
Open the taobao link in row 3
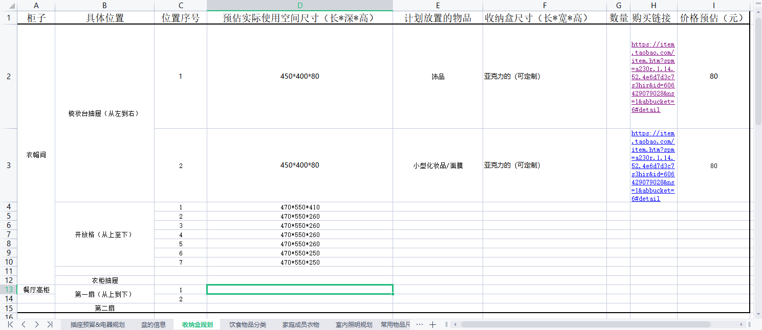653,166
